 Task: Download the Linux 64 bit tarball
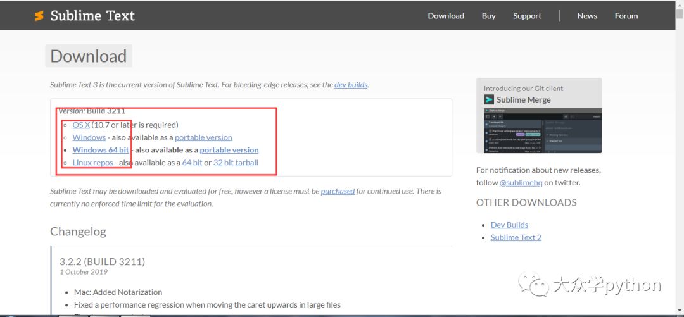point(192,163)
